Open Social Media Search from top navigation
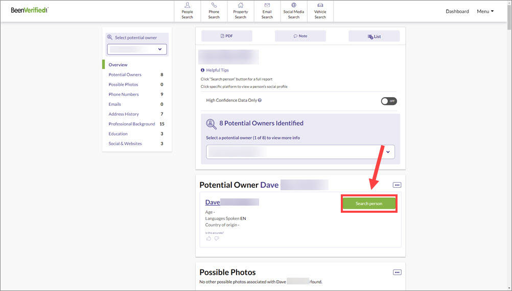The width and height of the screenshot is (512, 291). 293,11
